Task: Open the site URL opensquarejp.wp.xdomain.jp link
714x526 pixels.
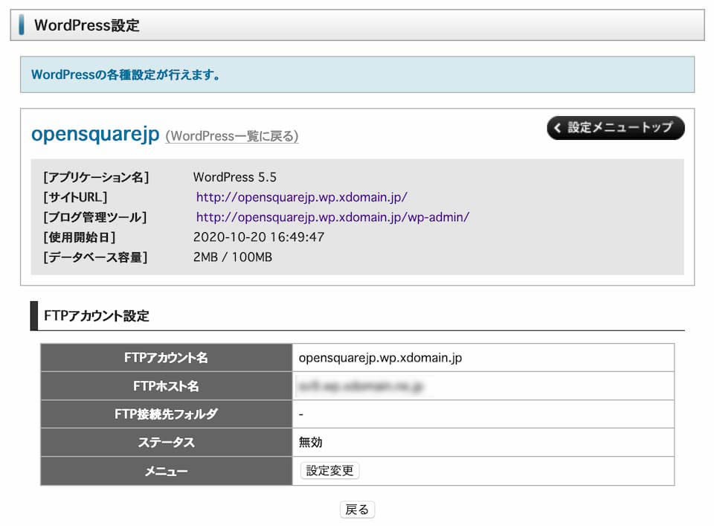Action: pos(301,197)
